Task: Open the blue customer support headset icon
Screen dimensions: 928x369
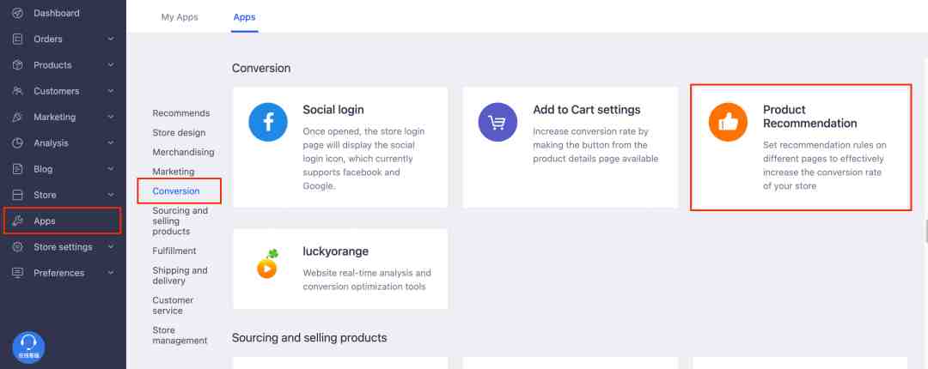Action: pos(28,347)
